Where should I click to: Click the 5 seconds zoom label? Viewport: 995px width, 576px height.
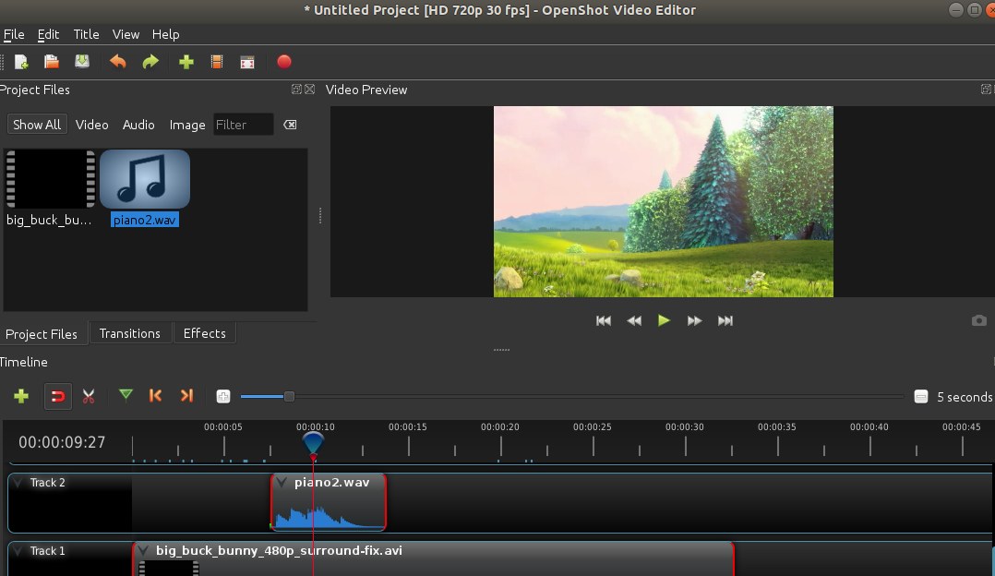[965, 397]
